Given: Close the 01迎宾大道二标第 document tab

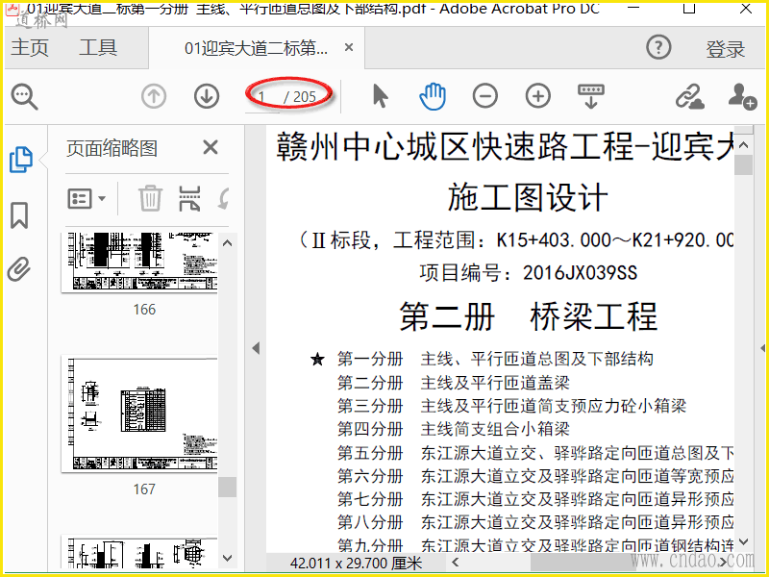Looking at the screenshot, I should (349, 47).
